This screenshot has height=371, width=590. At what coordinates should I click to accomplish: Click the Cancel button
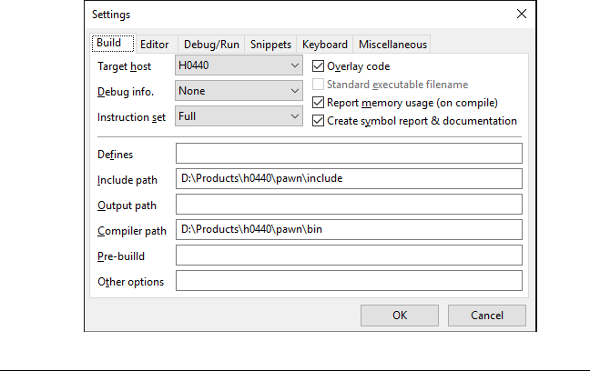[487, 316]
